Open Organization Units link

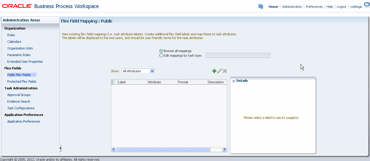[20, 48]
